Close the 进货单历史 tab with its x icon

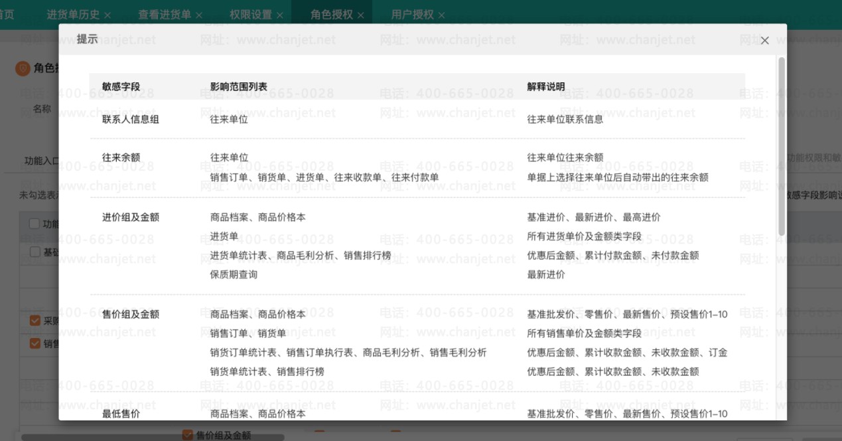click(107, 15)
